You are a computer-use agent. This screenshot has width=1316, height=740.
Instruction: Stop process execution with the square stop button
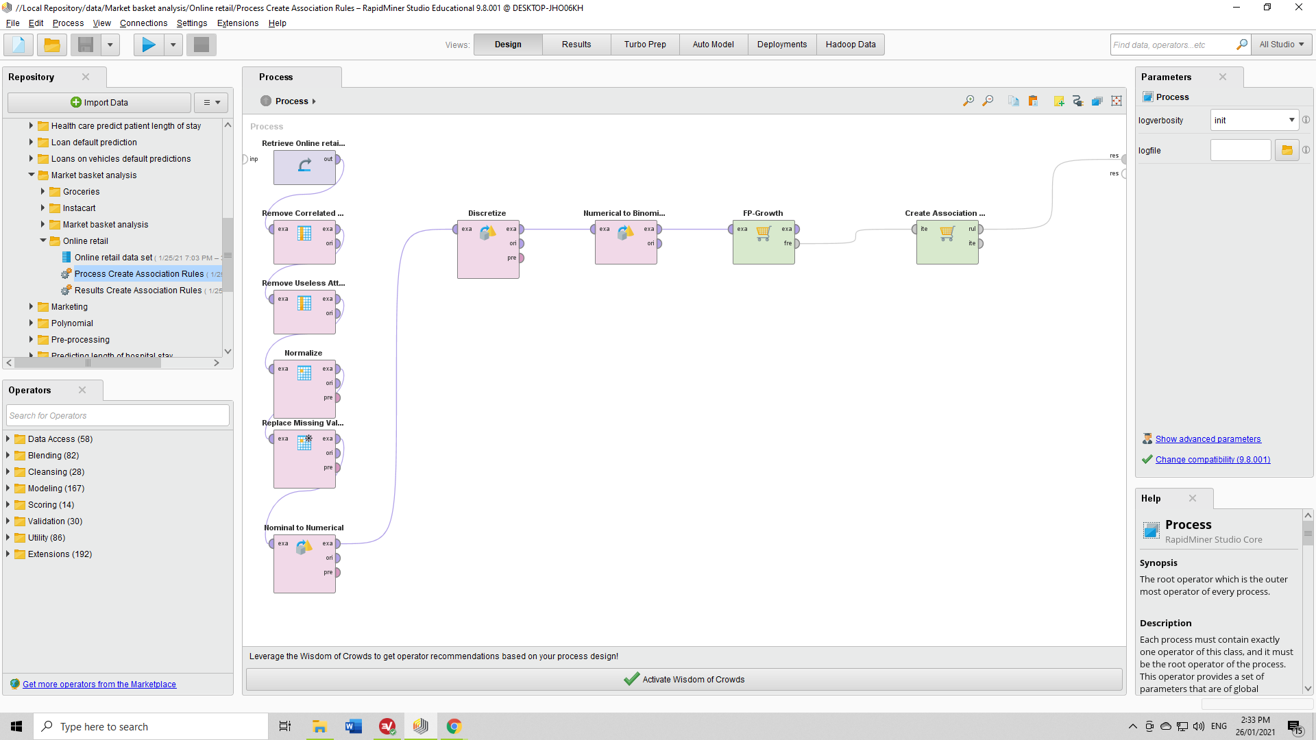tap(202, 45)
